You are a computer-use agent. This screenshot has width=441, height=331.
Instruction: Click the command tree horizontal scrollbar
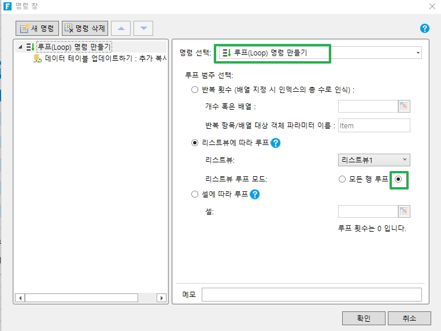tap(81, 298)
